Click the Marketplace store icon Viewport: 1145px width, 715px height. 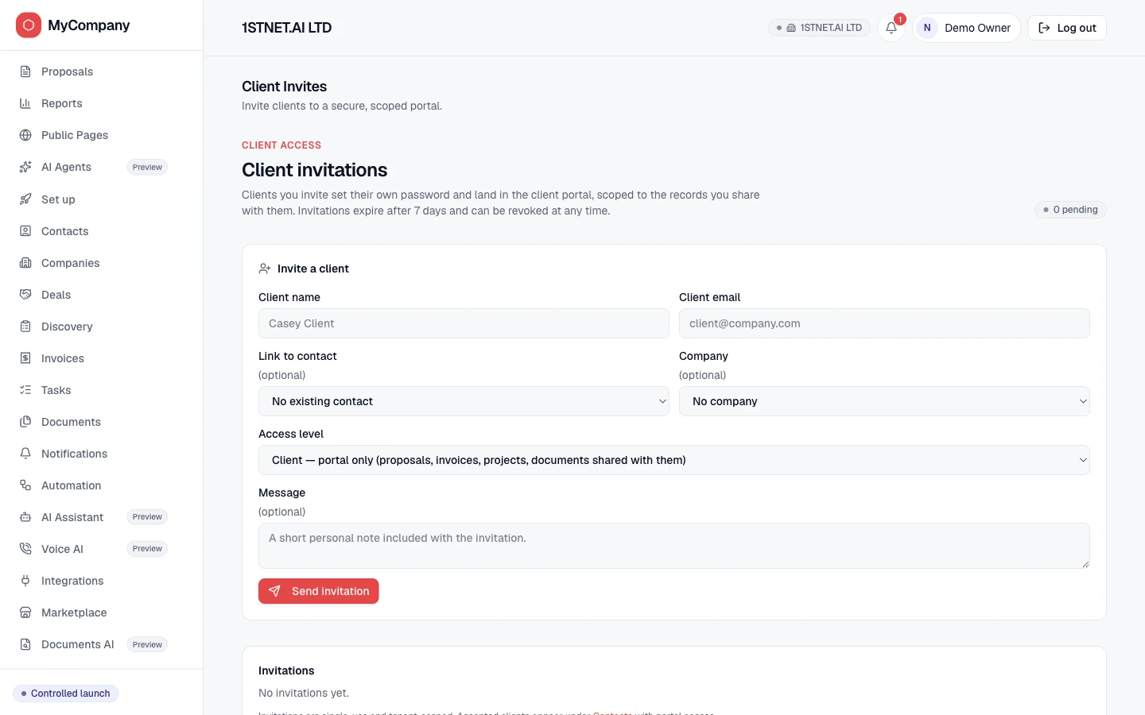pos(25,613)
